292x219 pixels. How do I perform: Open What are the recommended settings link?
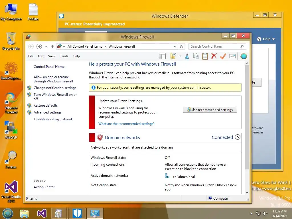(x=126, y=124)
